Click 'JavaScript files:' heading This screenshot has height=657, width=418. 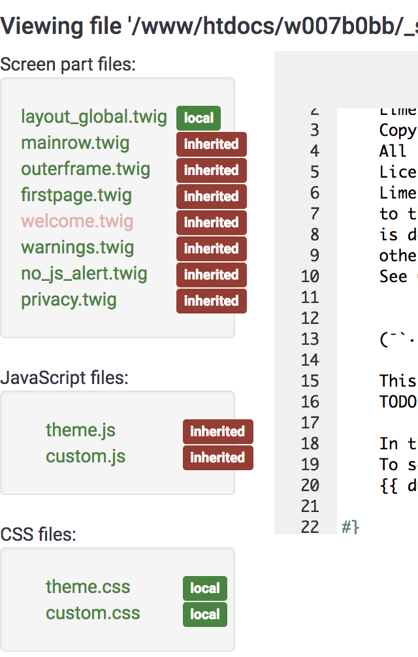64,378
